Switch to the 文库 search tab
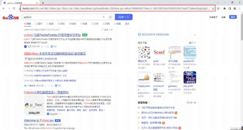Screen dimensions: 243x130 pos(95,24)
